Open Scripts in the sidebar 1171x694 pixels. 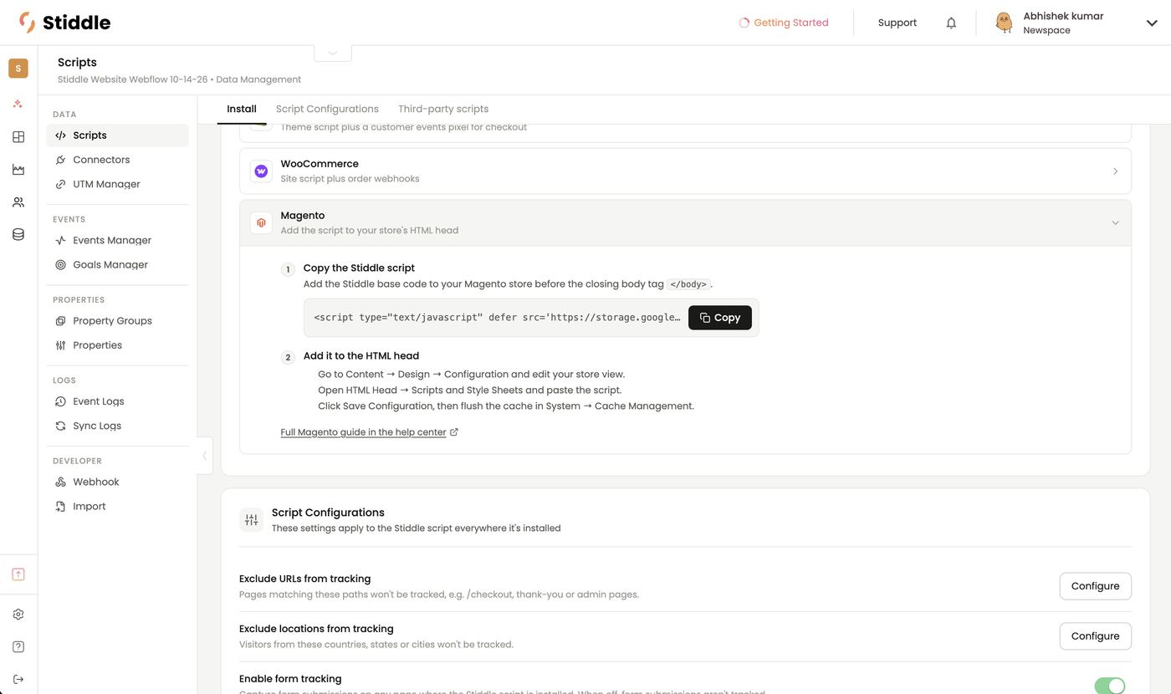tap(118, 135)
